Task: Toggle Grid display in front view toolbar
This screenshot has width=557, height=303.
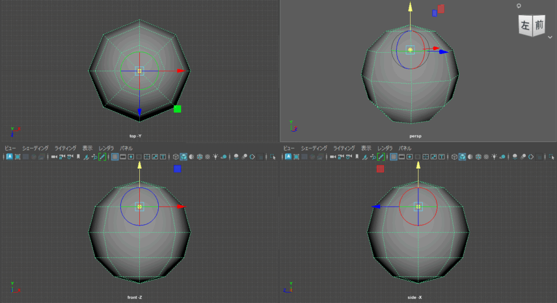Action: (x=115, y=157)
